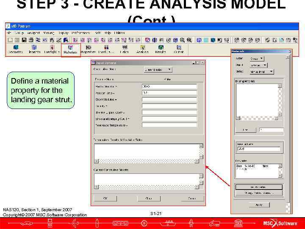Open the Results application
This screenshot has height=229, width=305.
pos(161,49)
